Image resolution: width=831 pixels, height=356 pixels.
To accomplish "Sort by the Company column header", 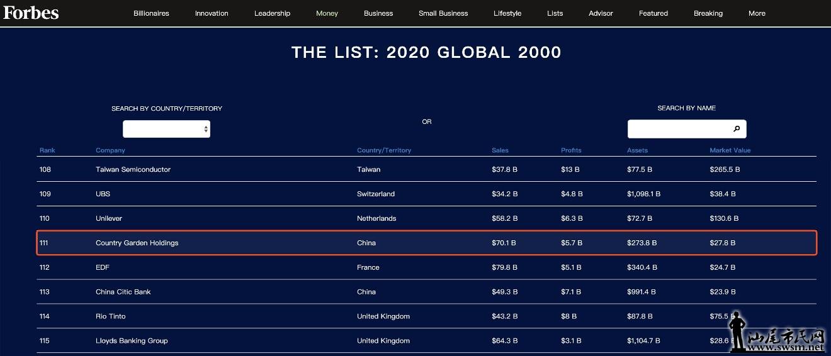I will pyautogui.click(x=110, y=150).
